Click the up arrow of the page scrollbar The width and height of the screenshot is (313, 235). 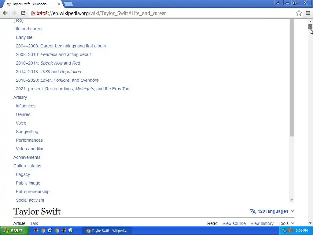[310, 21]
